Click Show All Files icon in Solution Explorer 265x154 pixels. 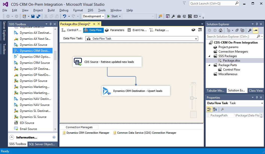click(x=242, y=30)
